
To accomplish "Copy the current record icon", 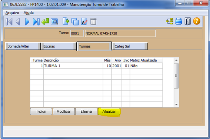I will [x=75, y=21].
